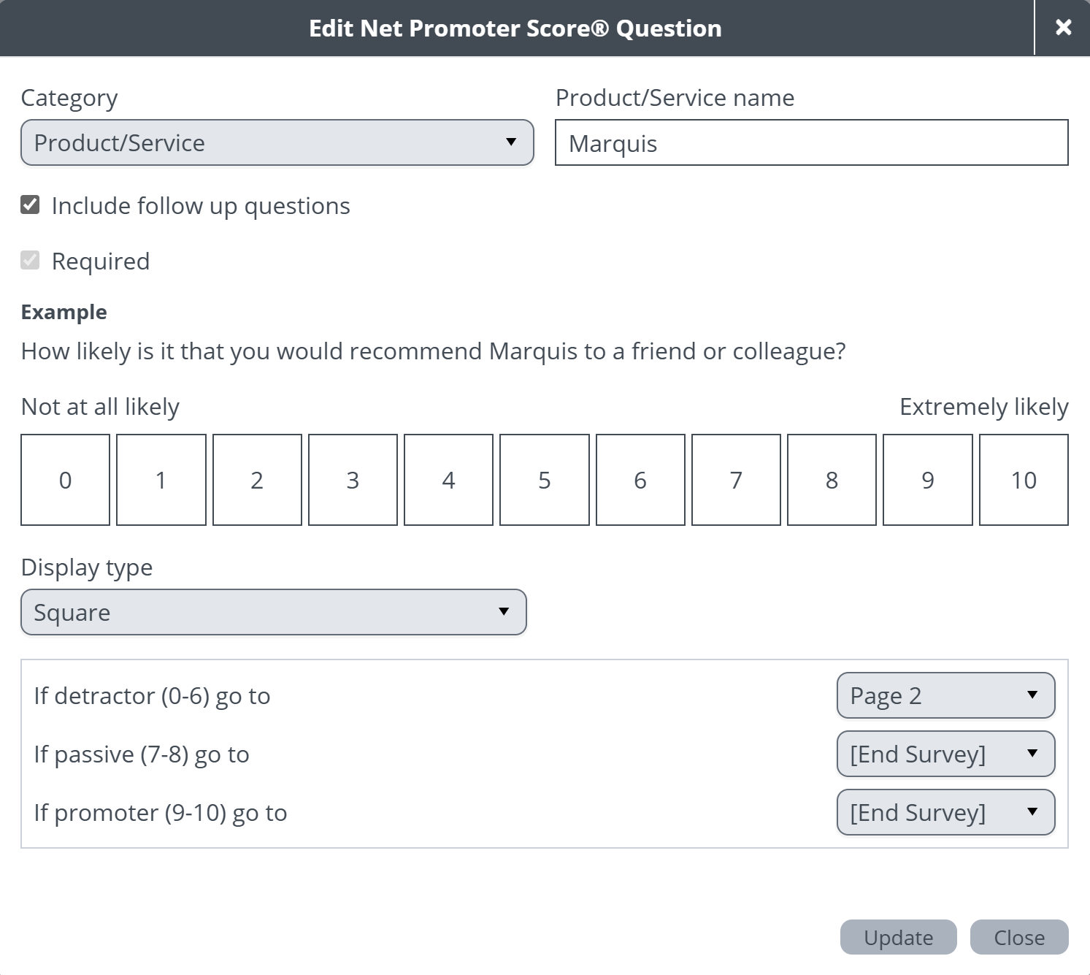Select score box 10
The width and height of the screenshot is (1090, 975).
(1024, 480)
